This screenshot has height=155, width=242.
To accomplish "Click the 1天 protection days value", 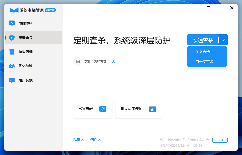I will tap(113, 61).
